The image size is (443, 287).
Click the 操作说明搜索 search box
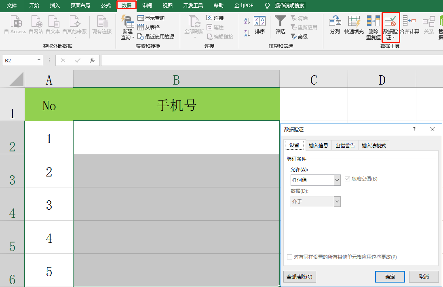point(290,5)
